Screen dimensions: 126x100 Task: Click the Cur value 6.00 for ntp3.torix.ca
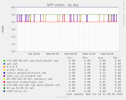(72, 91)
